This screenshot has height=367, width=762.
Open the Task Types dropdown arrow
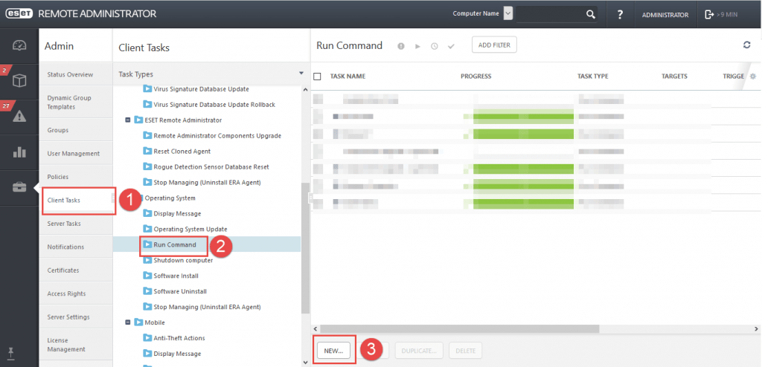coord(302,74)
